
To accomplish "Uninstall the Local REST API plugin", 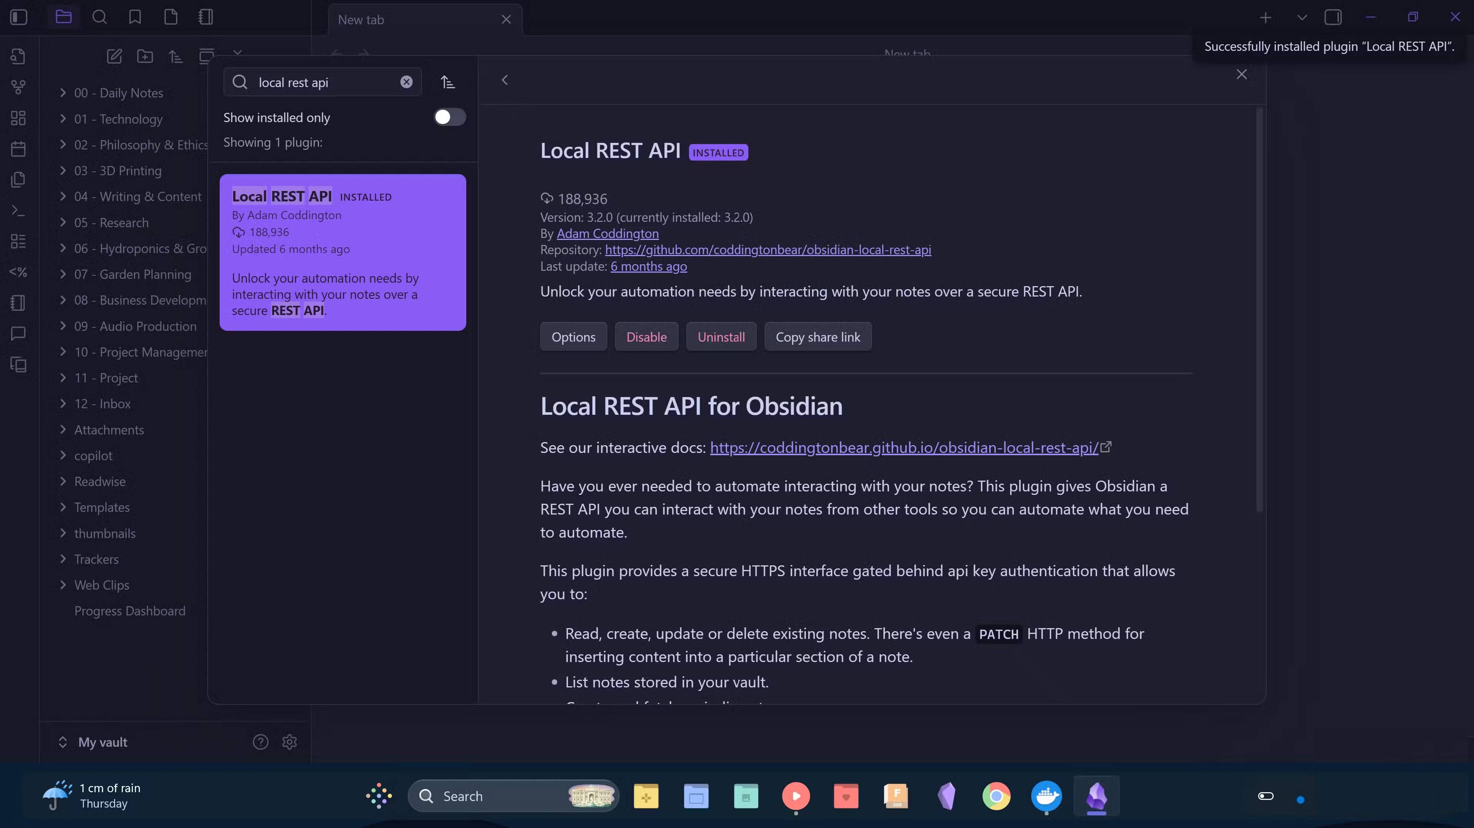I will 721,336.
